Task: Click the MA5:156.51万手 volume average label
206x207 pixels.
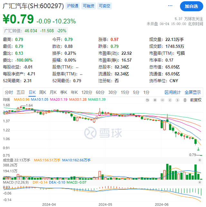Action: (x=47, y=160)
